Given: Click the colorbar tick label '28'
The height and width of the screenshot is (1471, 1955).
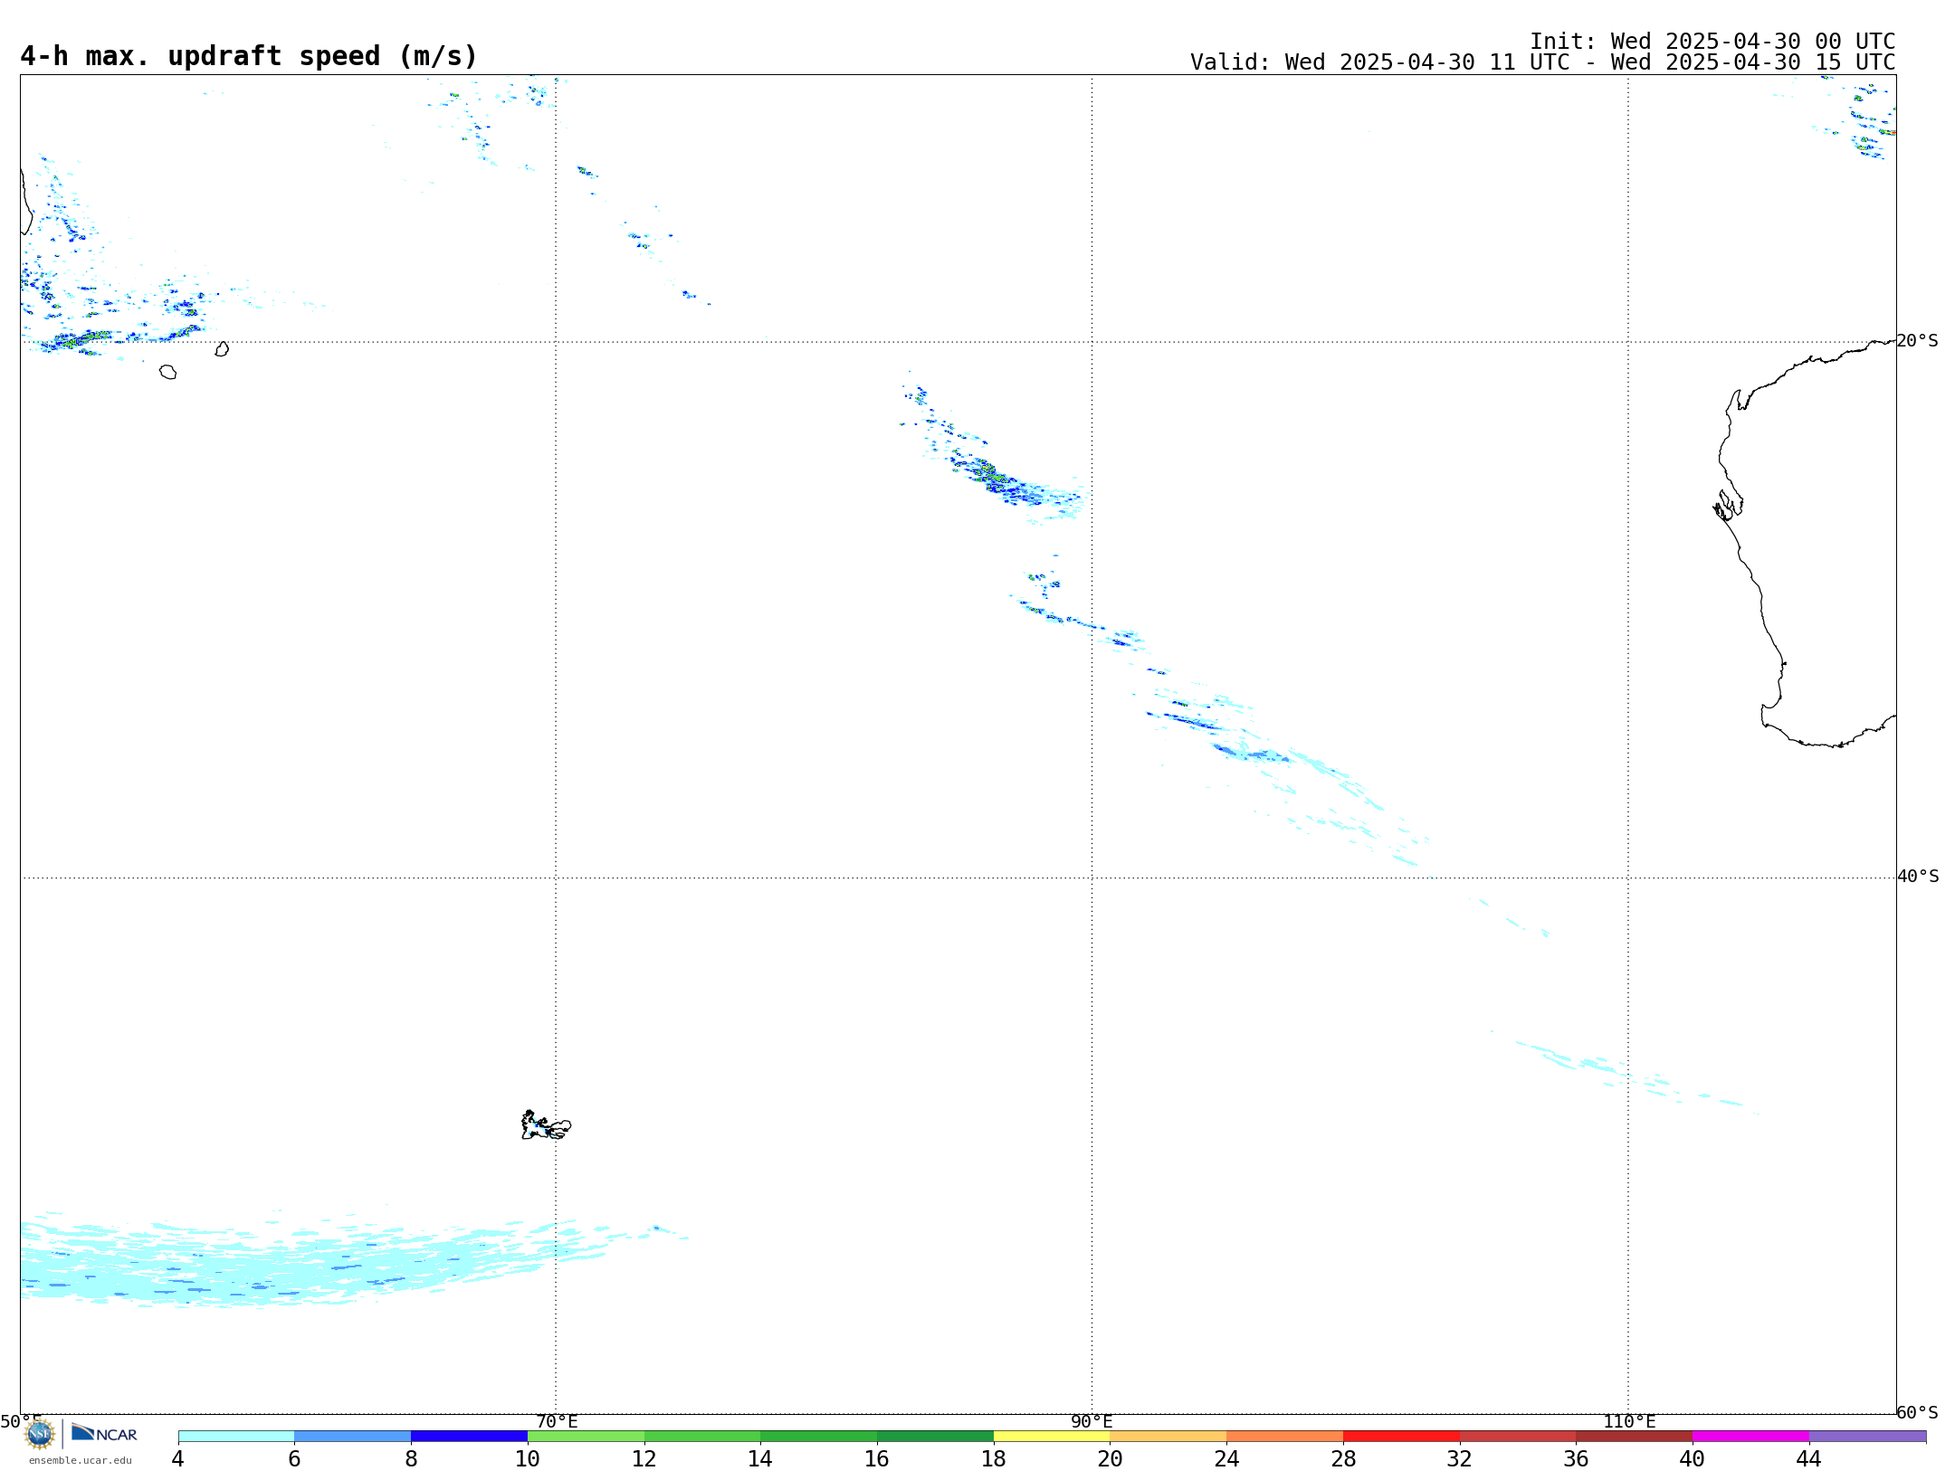Looking at the screenshot, I should pyautogui.click(x=1343, y=1458).
